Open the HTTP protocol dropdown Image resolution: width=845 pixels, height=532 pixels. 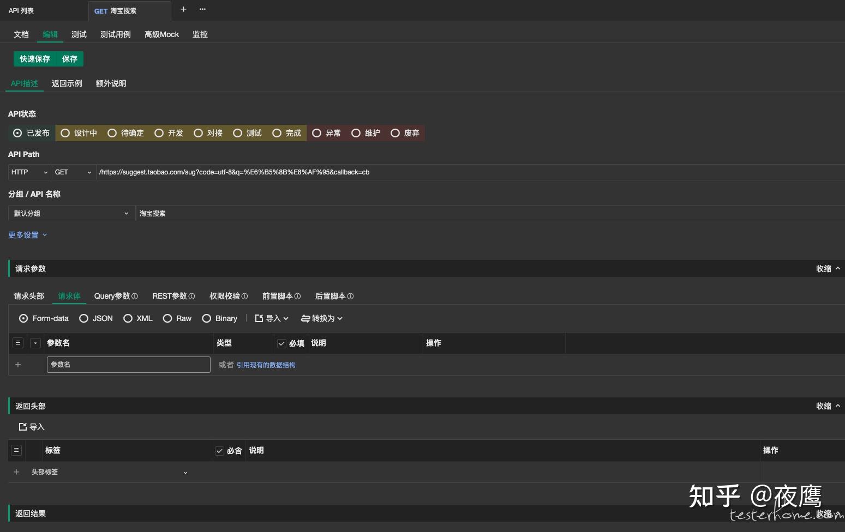pyautogui.click(x=29, y=172)
